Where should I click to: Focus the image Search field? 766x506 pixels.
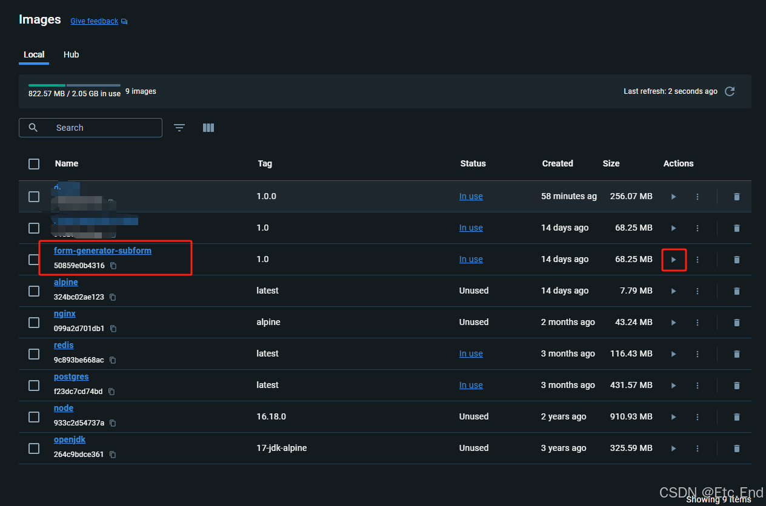[x=91, y=128]
